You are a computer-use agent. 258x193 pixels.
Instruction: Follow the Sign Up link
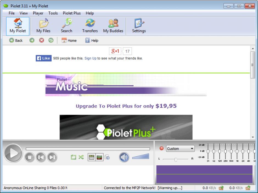tap(90, 58)
